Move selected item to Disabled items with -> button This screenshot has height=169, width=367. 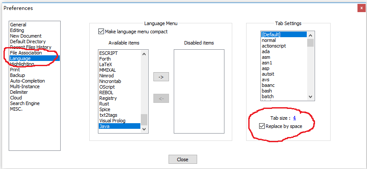tap(161, 77)
